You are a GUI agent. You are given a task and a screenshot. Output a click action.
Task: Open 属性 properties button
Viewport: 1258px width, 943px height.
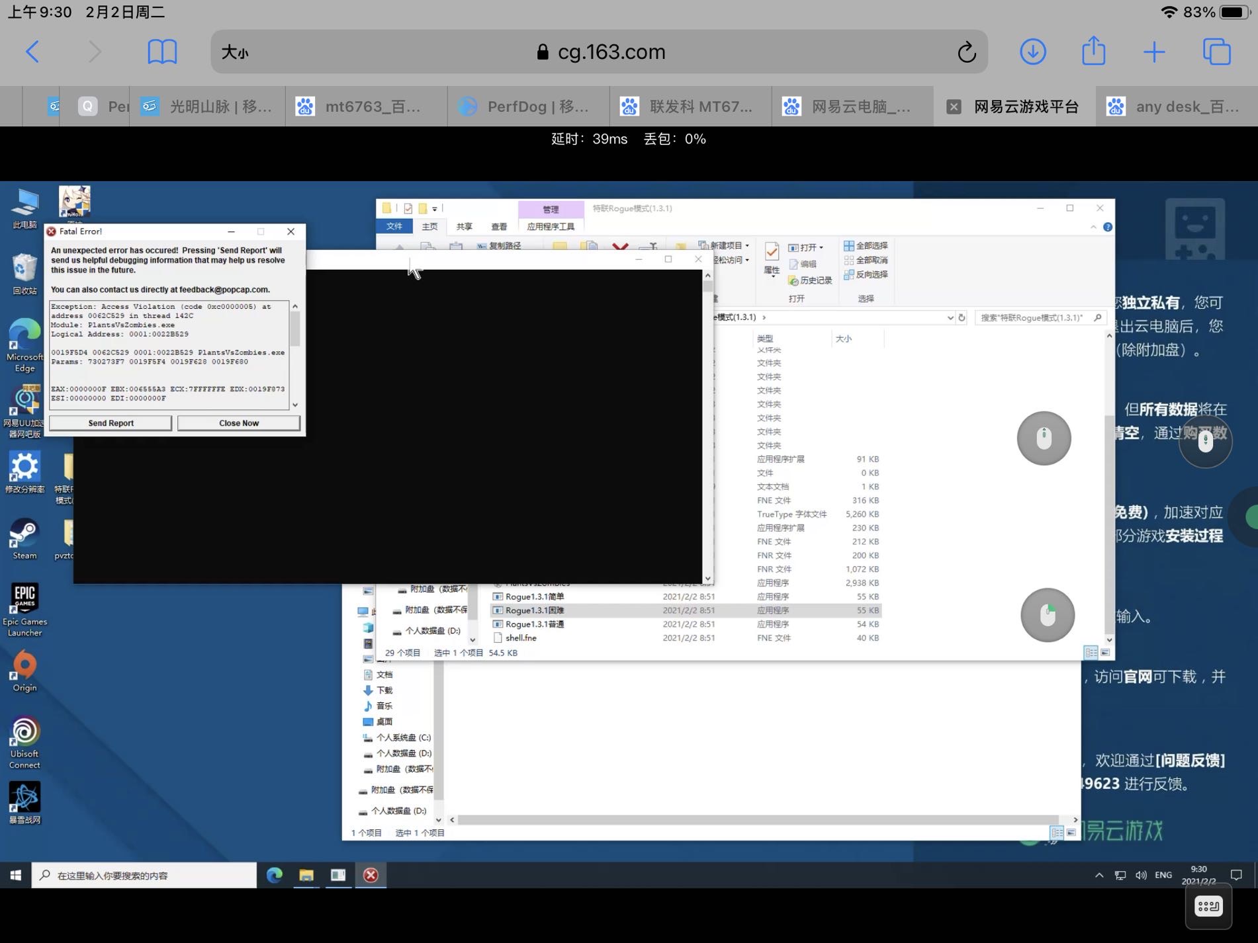tap(772, 260)
